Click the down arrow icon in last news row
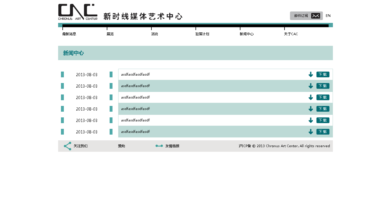Viewport: 391px width, 199px height. [x=311, y=132]
